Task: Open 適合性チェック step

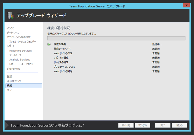Action: pyautogui.click(x=14, y=81)
